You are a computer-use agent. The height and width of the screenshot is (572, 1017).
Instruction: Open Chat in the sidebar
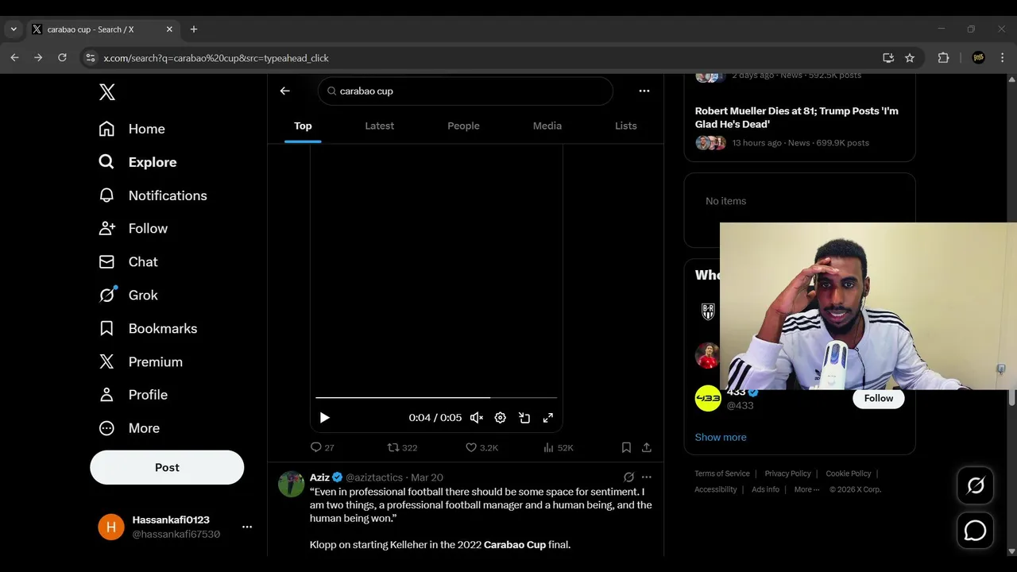(x=128, y=261)
